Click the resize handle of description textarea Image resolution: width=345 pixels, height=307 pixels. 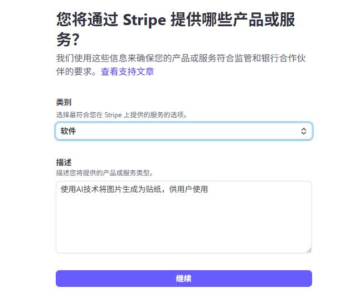pyautogui.click(x=309, y=250)
